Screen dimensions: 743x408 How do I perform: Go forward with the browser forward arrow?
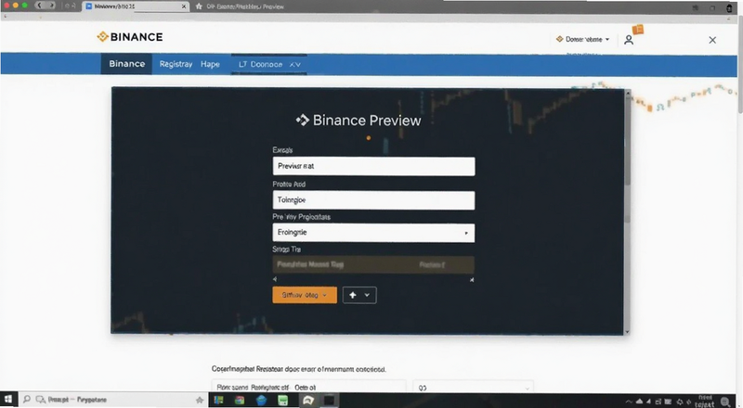(x=52, y=6)
